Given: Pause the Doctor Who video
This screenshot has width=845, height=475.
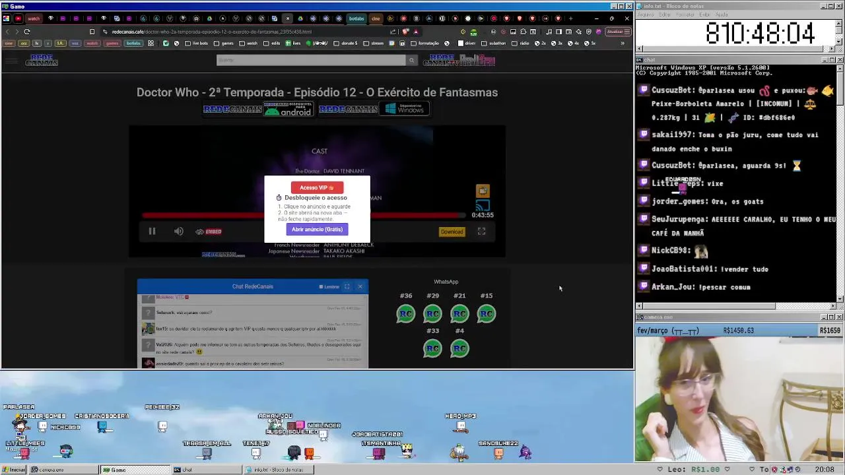Looking at the screenshot, I should point(152,232).
